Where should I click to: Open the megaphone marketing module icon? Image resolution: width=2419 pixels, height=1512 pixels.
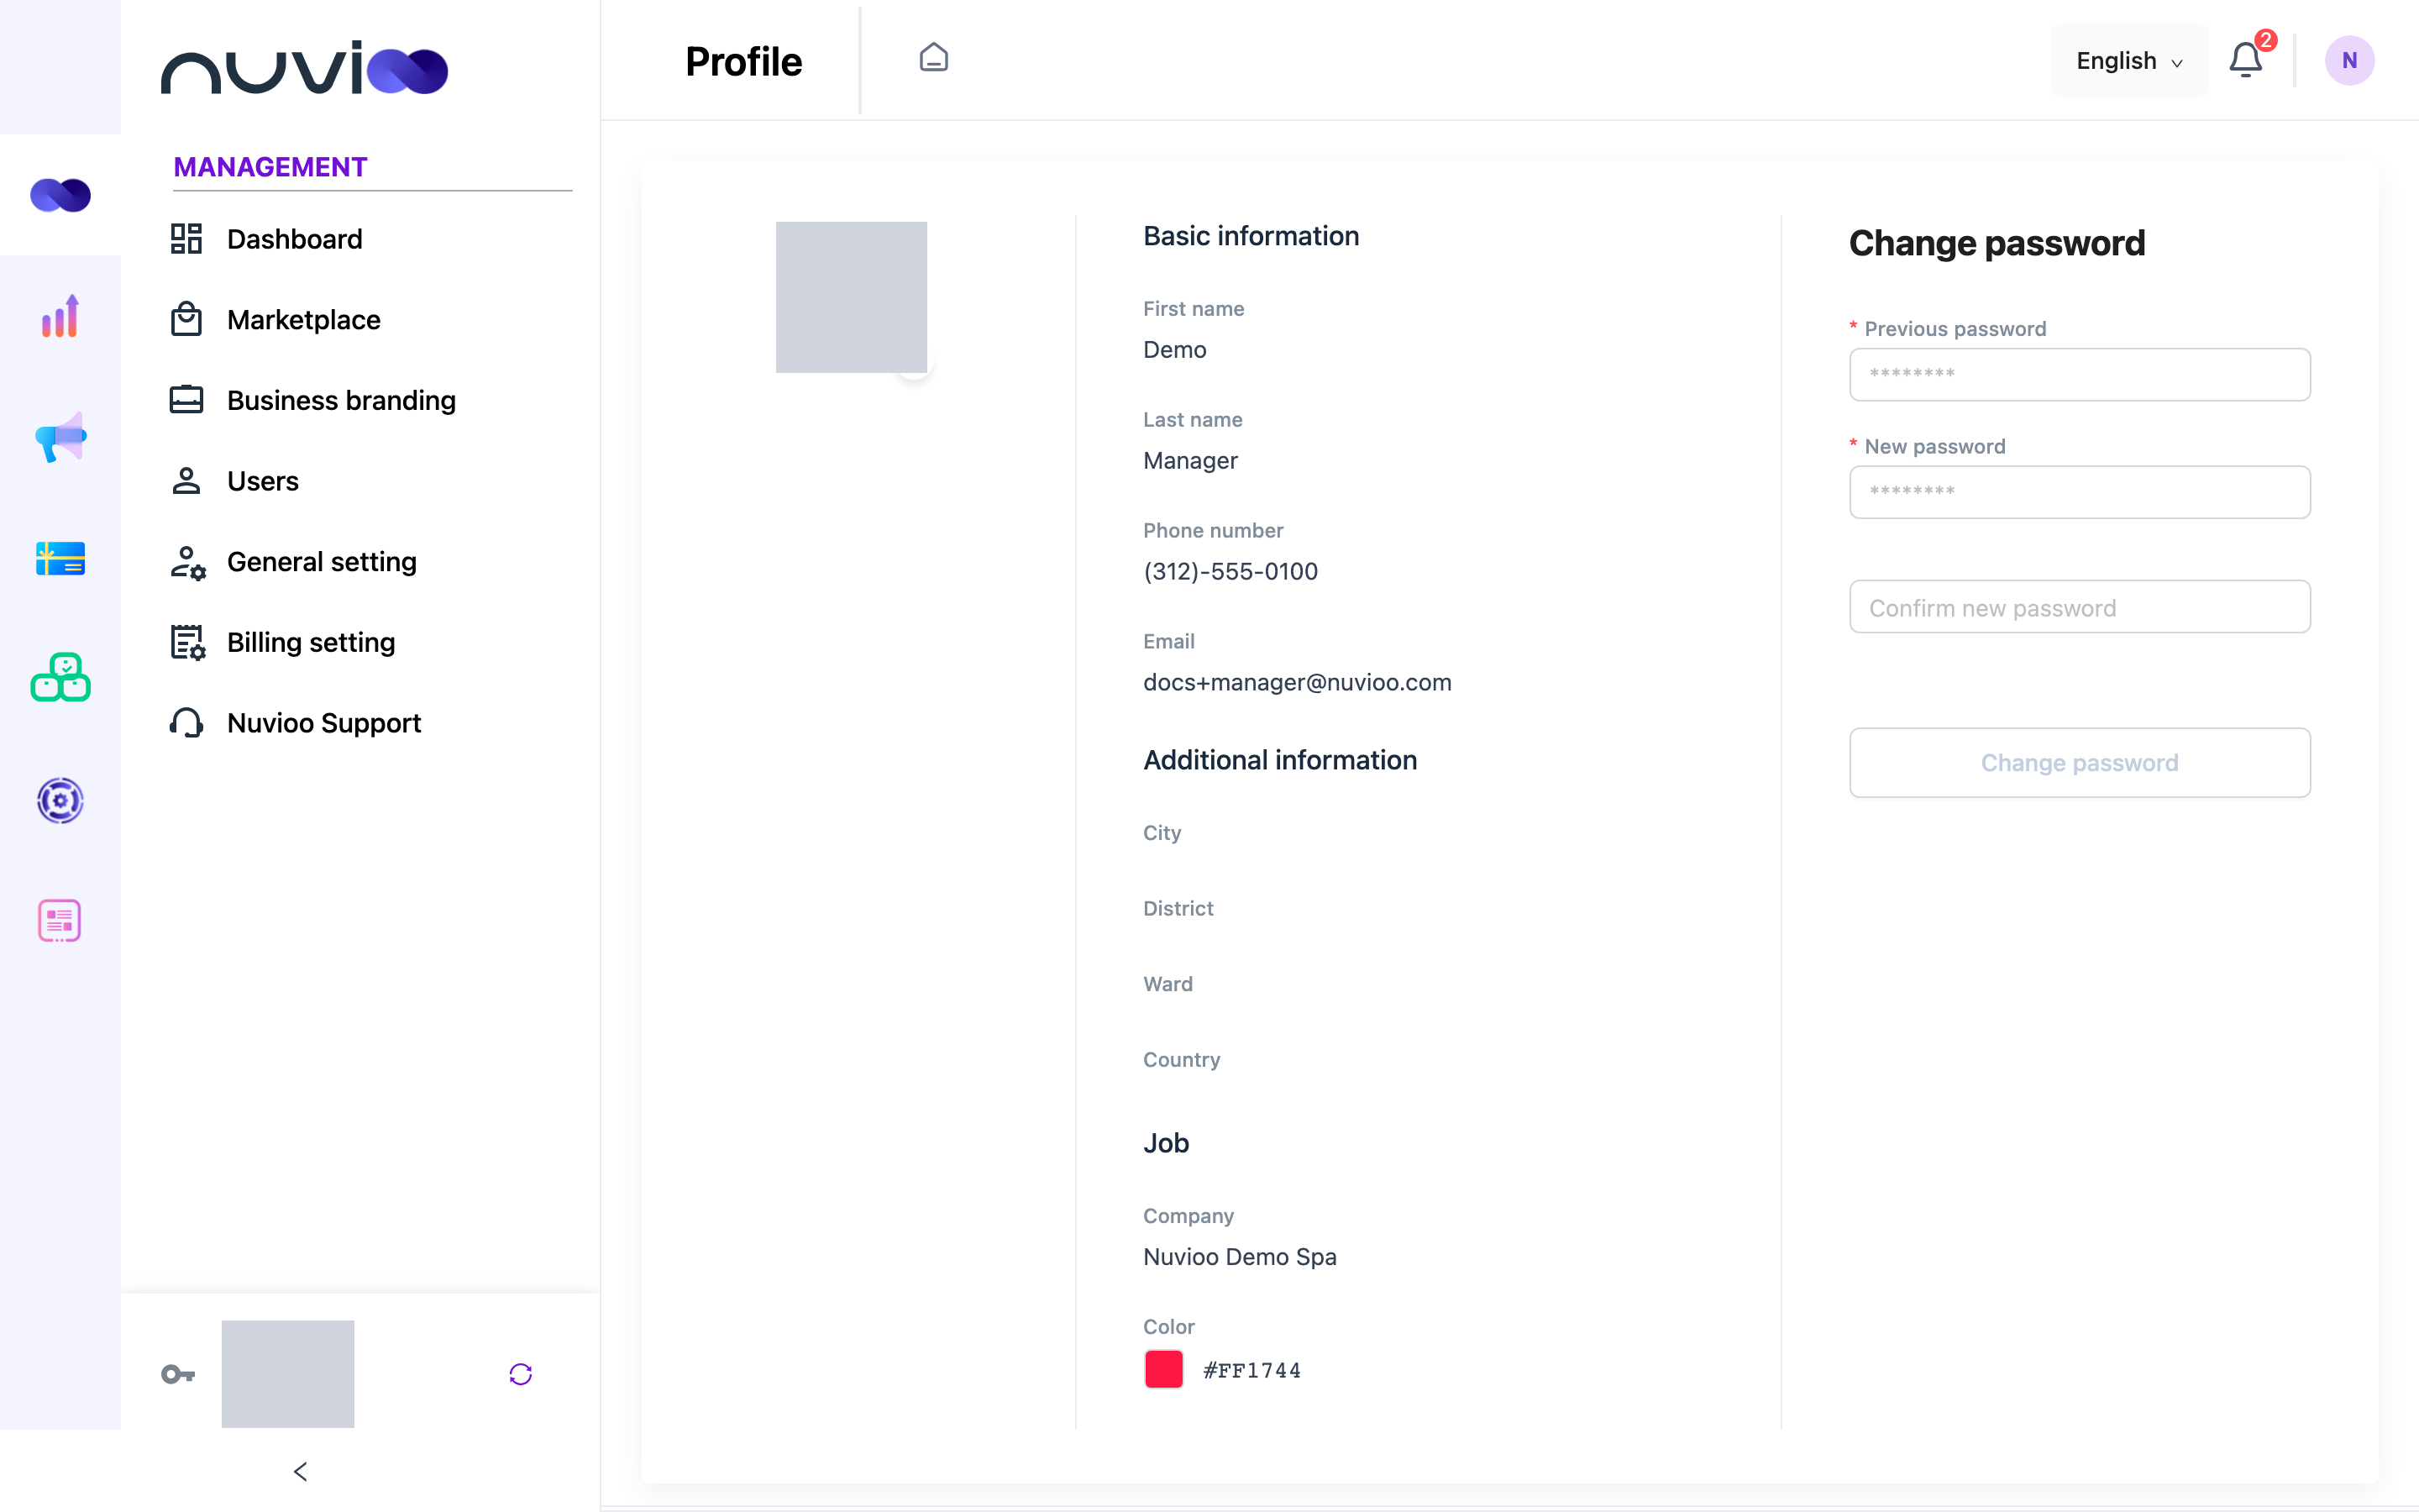(60, 437)
